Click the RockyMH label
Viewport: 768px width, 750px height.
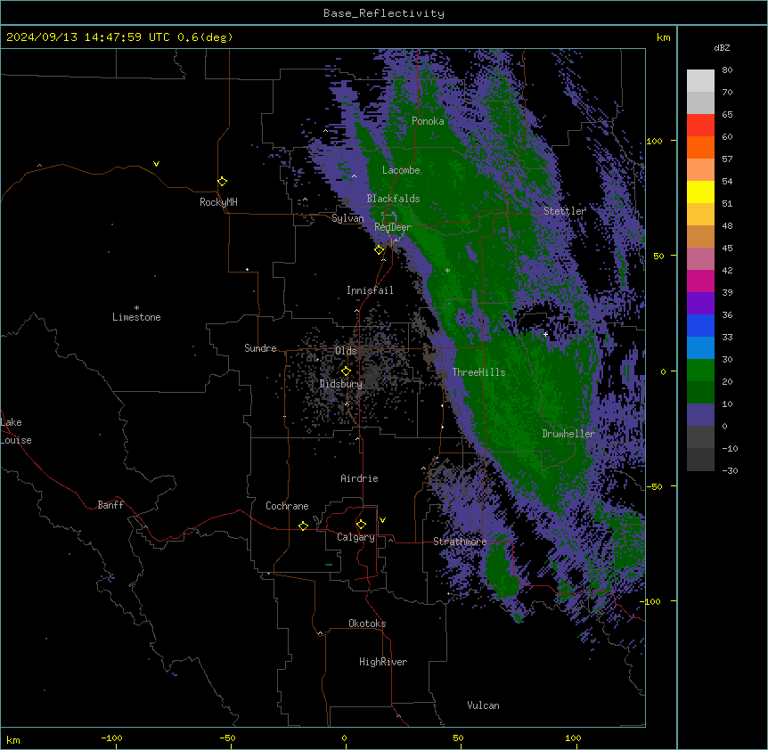(x=218, y=202)
